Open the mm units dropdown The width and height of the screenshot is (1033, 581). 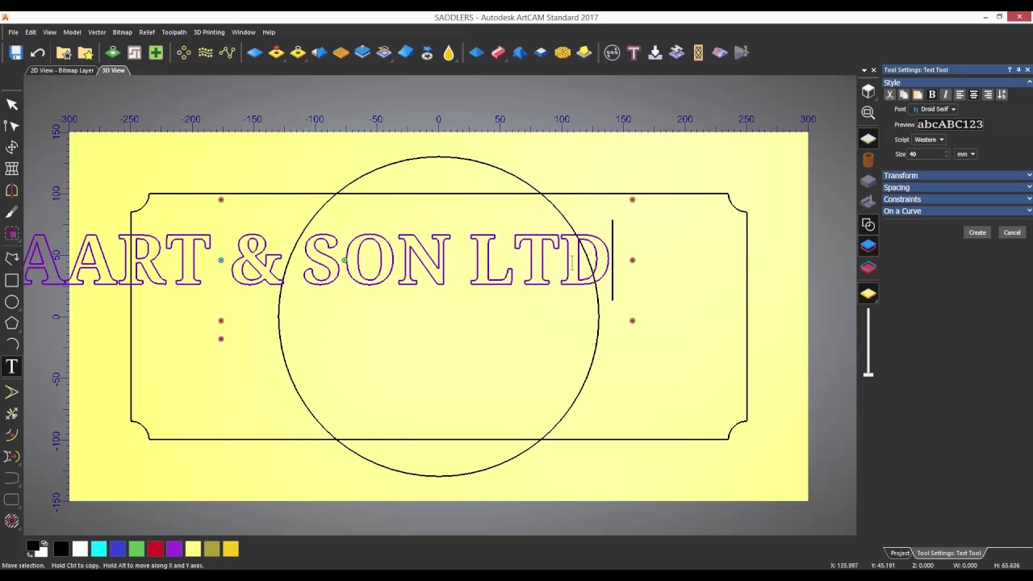pyautogui.click(x=966, y=154)
